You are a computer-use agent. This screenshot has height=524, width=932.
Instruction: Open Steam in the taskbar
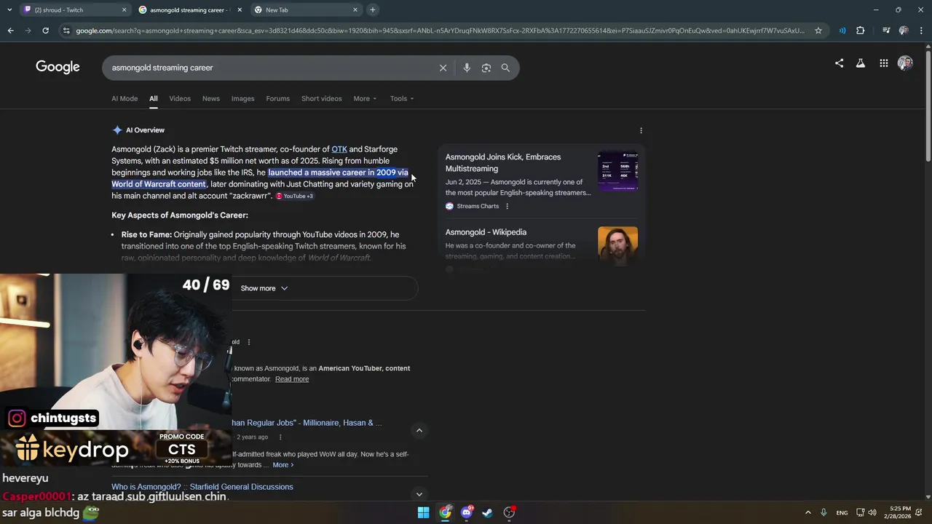click(487, 512)
